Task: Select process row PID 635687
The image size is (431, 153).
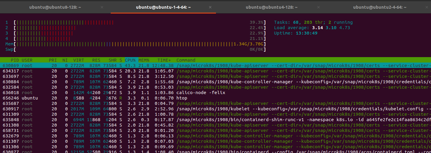Action: click(215, 103)
